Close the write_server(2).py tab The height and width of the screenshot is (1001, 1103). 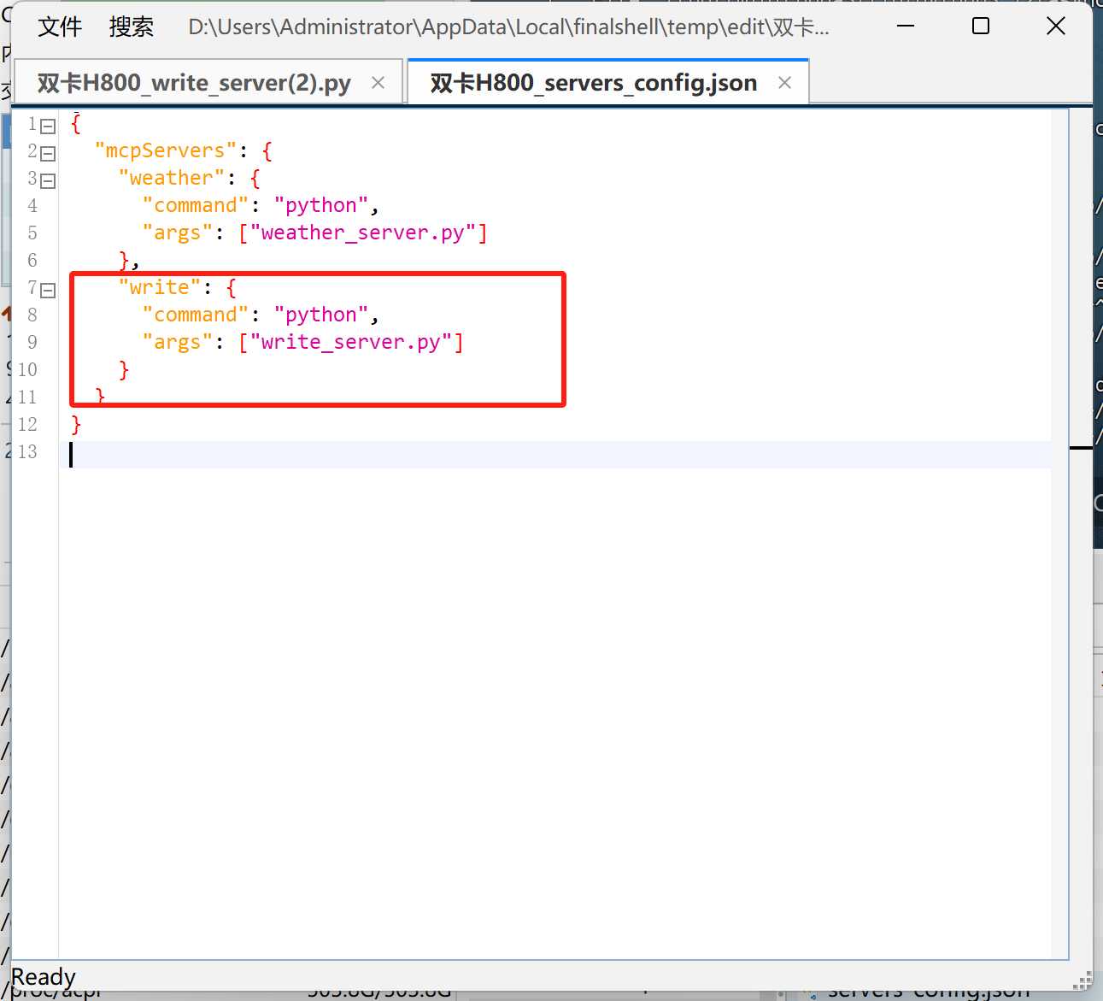pyautogui.click(x=378, y=83)
